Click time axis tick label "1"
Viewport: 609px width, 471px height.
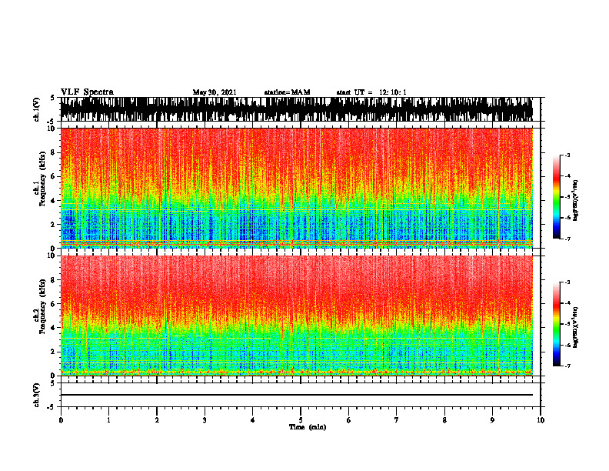[108, 420]
